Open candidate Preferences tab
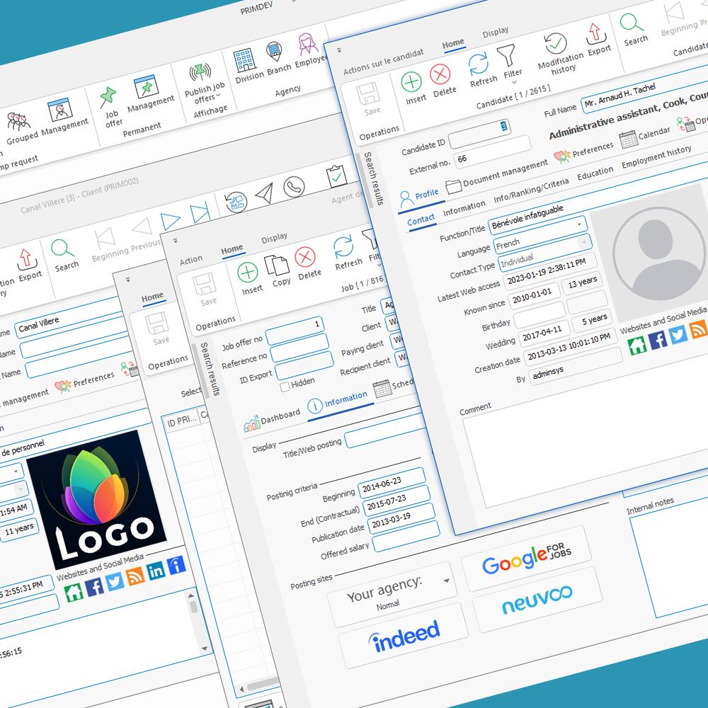 tap(584, 153)
